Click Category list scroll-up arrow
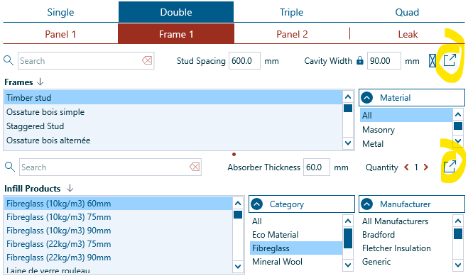The height and width of the screenshot is (276, 468). 348,221
